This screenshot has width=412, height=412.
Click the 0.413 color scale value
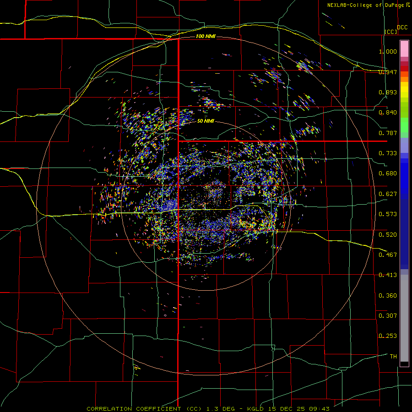tap(388, 275)
